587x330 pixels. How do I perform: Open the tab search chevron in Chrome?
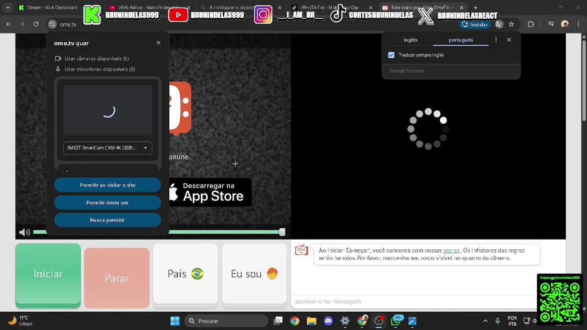(8, 8)
